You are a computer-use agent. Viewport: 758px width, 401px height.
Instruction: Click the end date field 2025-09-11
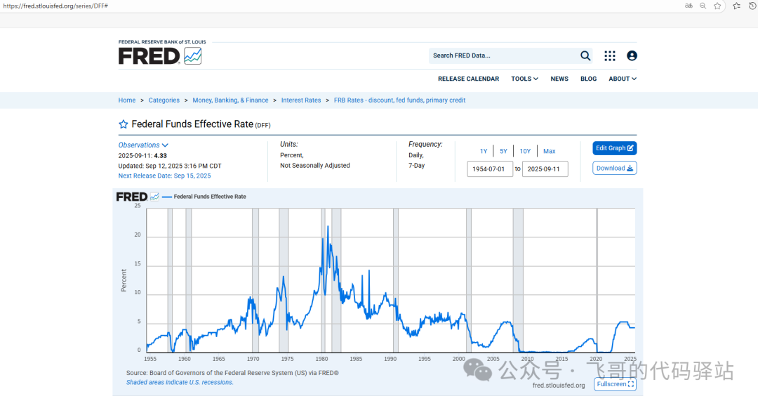coord(545,169)
